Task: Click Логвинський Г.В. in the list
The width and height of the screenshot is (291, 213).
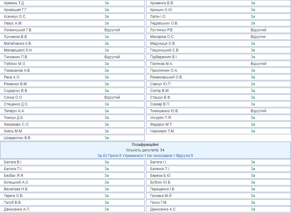Action: coord(18,30)
